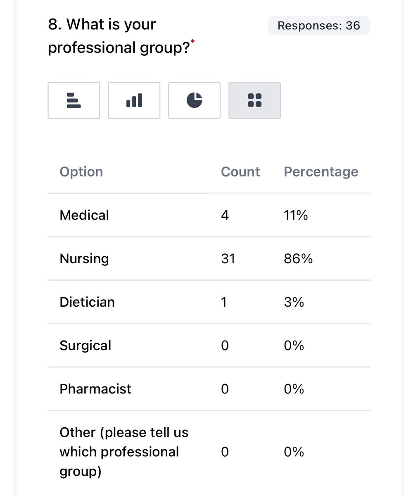This screenshot has height=496, width=418.
Task: Click the Other professional group option text
Action: [123, 451]
